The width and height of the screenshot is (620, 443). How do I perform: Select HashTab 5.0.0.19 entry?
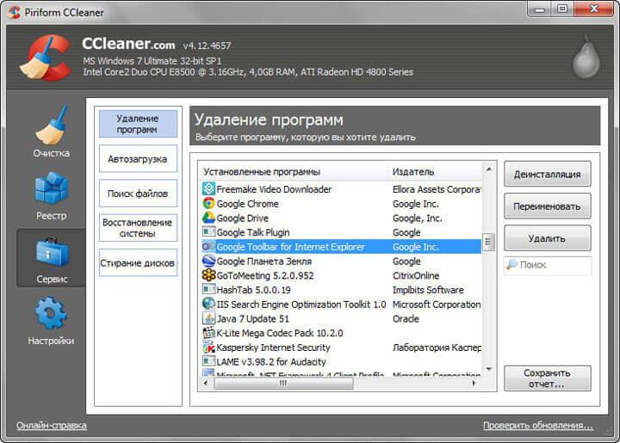[253, 290]
